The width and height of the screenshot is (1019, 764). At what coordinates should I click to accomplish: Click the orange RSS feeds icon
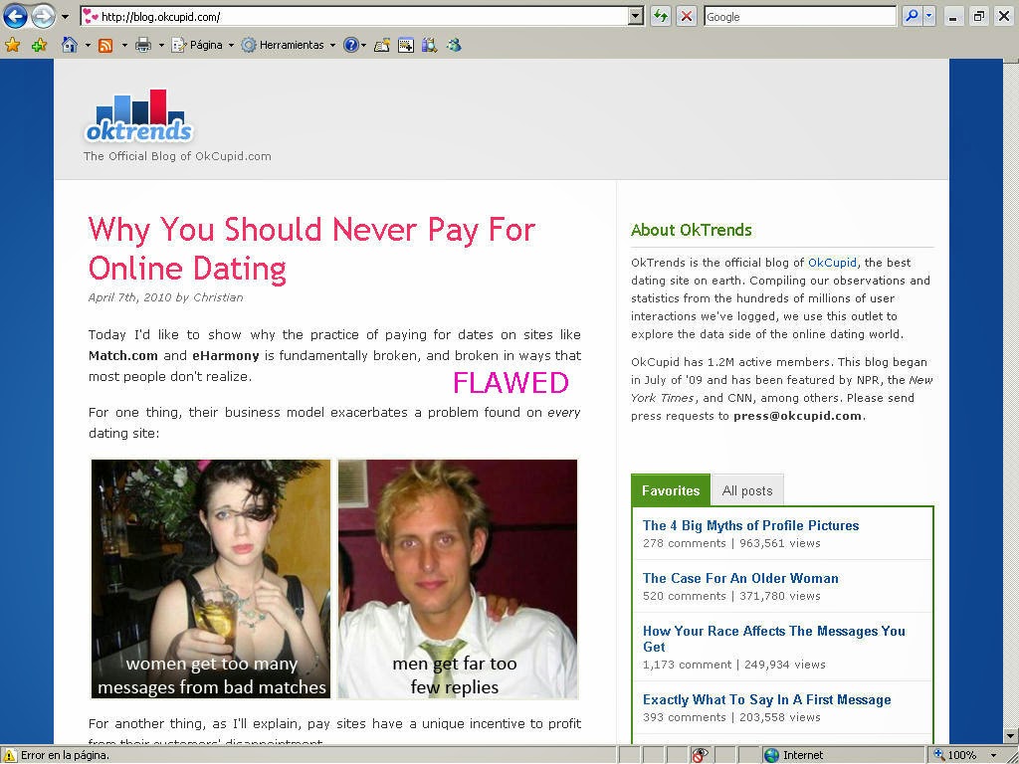coord(105,46)
